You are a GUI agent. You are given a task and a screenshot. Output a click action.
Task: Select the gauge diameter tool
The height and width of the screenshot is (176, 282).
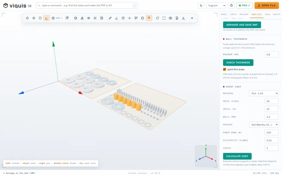tap(123, 18)
